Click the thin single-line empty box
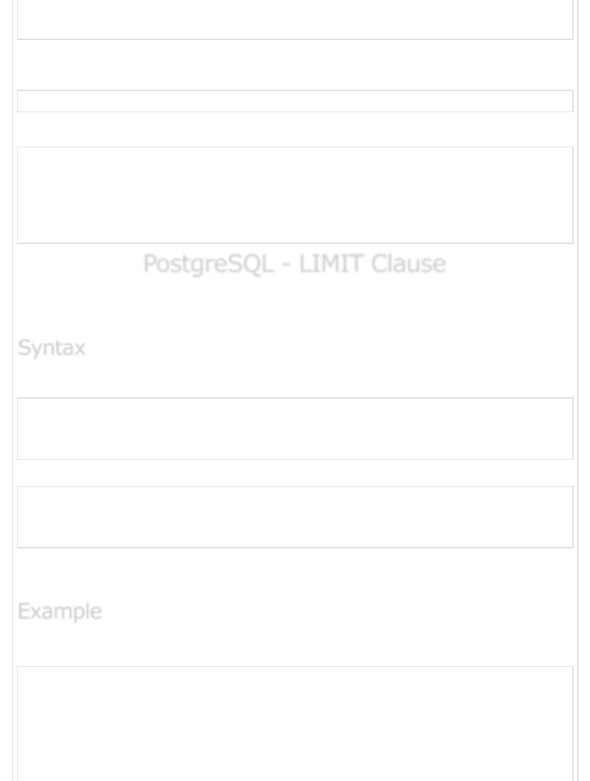This screenshot has height=781, width=590. pyautogui.click(x=295, y=101)
